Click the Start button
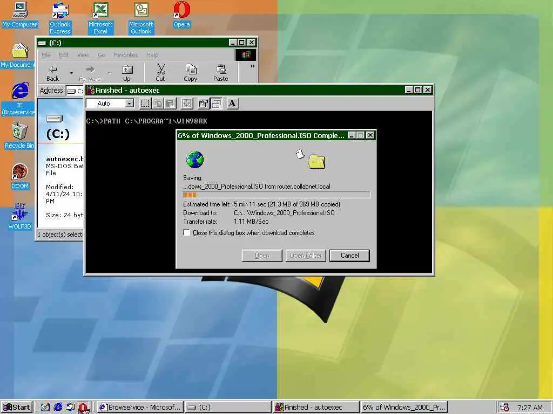 17,408
